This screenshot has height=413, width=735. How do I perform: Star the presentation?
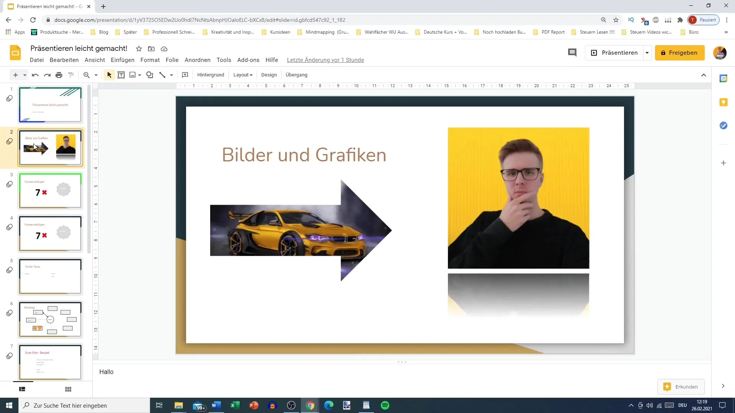[139, 49]
